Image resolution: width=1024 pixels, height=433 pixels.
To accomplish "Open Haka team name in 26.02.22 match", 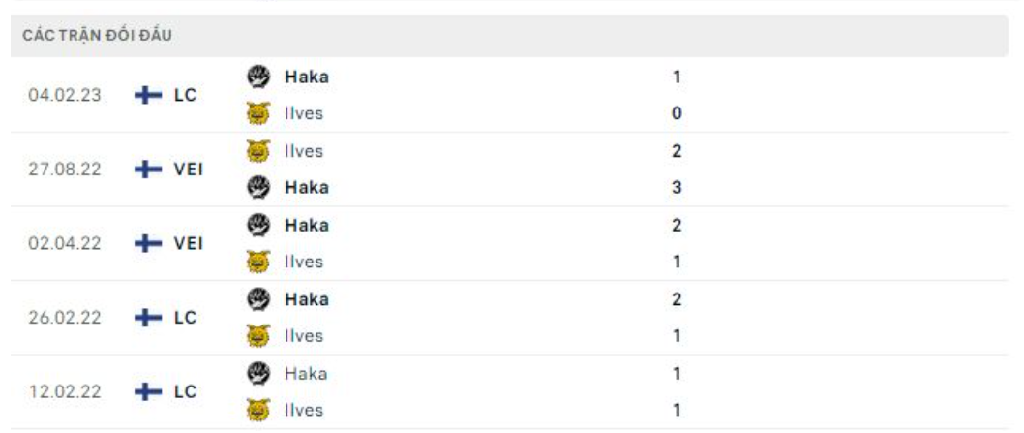I will point(306,299).
